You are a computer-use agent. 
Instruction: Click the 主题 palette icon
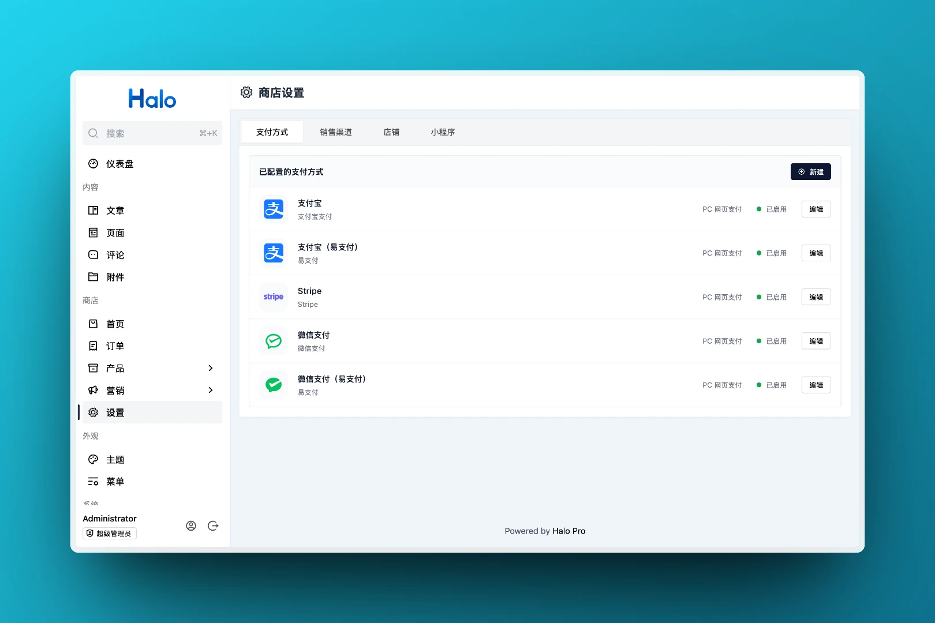pos(93,459)
